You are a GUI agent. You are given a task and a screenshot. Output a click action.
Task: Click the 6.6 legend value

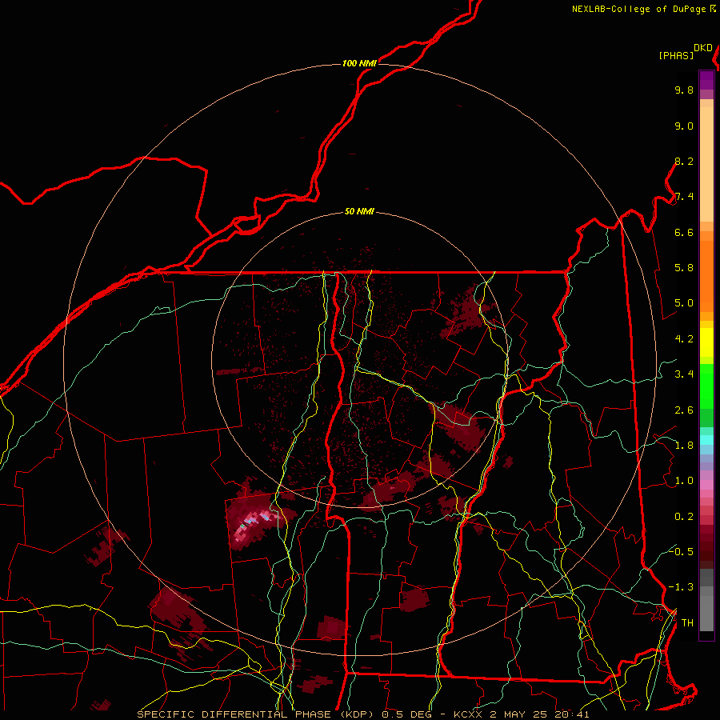pos(684,232)
